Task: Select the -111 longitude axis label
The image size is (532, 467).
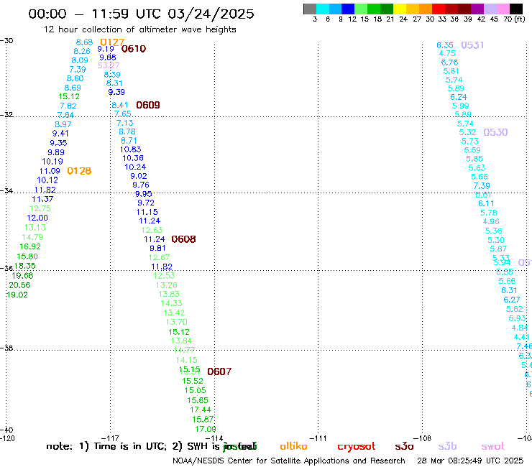Action: coord(318,438)
